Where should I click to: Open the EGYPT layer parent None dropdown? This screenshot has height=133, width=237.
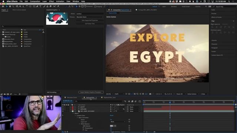tap(135, 107)
